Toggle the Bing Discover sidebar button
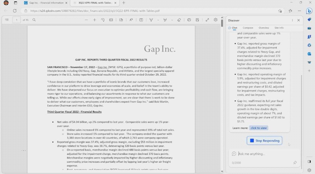The image size is (315, 174). click(x=309, y=11)
